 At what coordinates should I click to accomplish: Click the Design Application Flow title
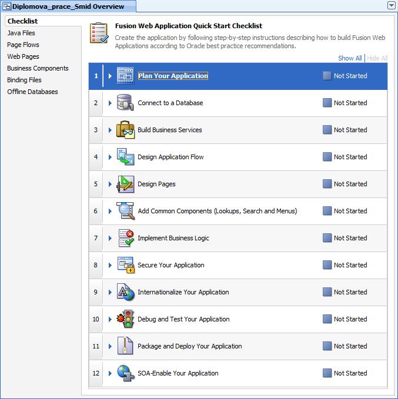(x=170, y=157)
